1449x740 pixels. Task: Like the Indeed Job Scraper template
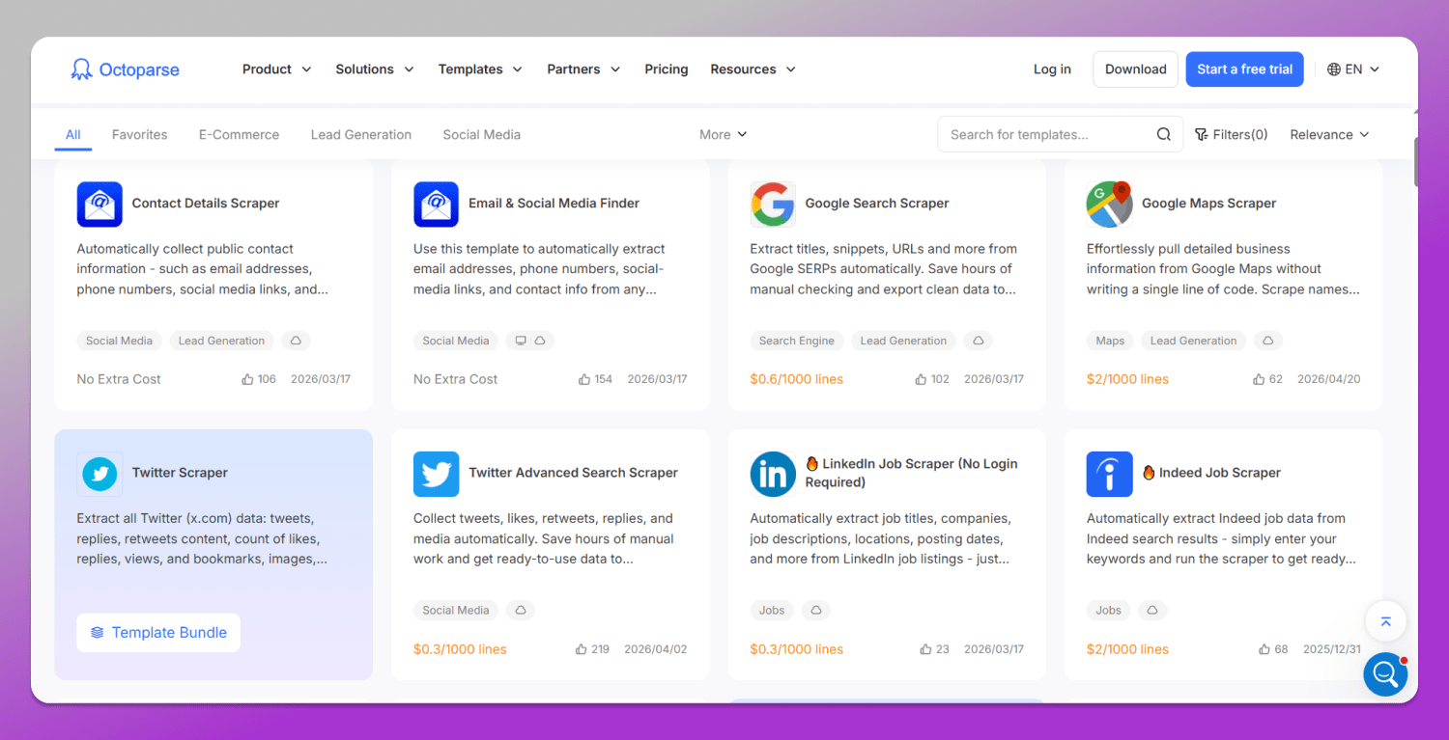click(1264, 649)
